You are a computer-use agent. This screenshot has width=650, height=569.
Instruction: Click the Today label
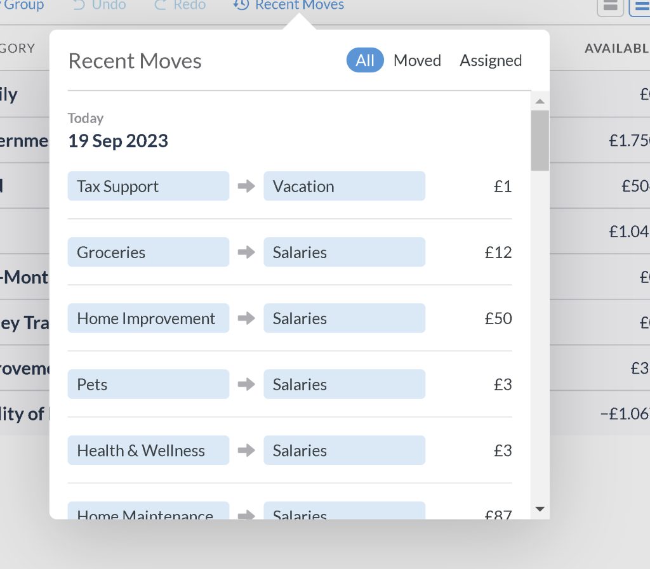coord(86,119)
